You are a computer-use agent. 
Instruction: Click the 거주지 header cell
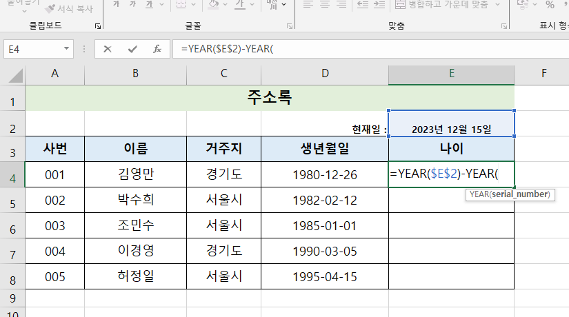[224, 149]
